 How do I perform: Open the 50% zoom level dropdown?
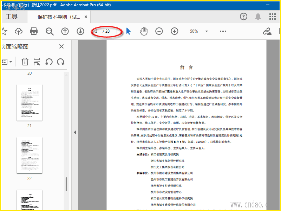(x=198, y=31)
